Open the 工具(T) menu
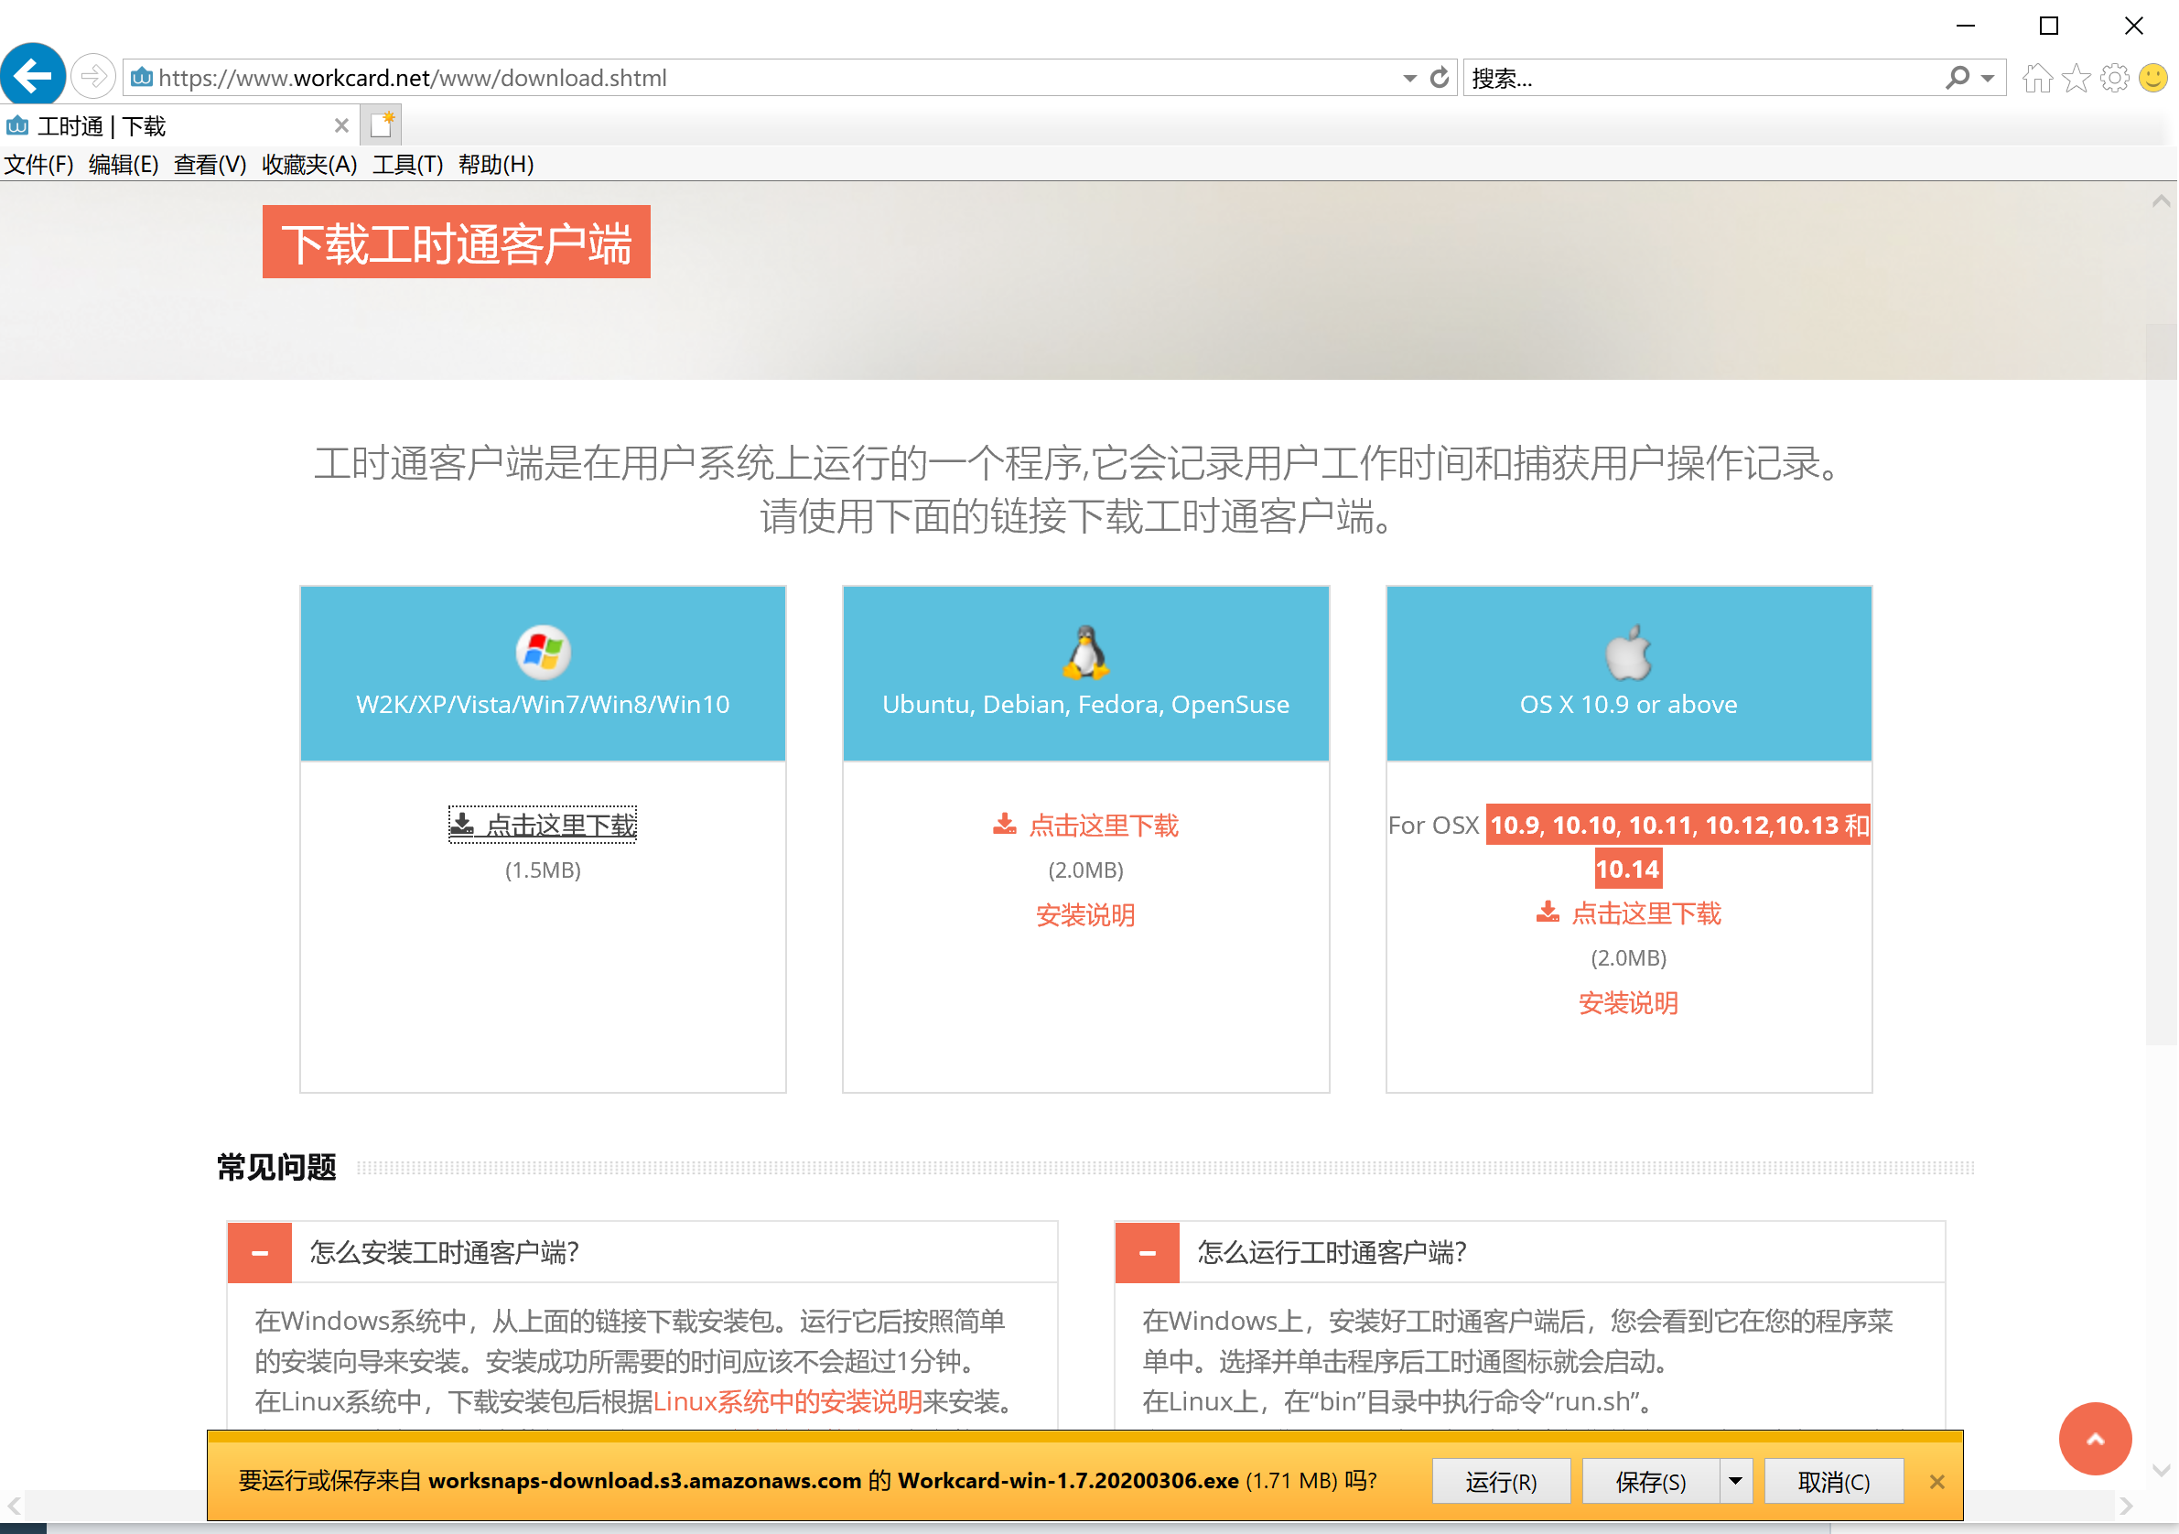 [x=407, y=164]
